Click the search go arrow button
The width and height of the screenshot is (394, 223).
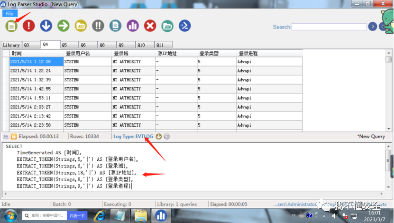pyautogui.click(x=372, y=27)
